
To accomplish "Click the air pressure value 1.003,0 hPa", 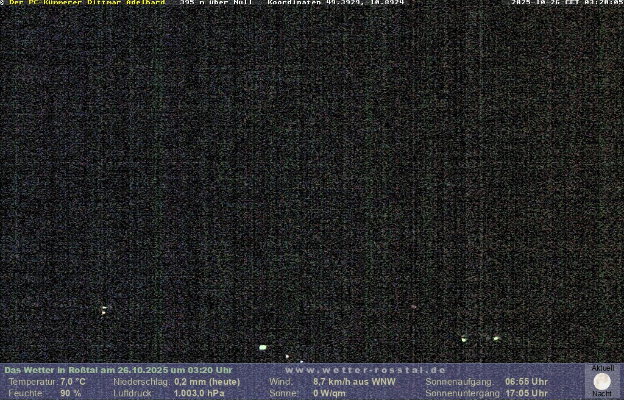I will tap(199, 393).
